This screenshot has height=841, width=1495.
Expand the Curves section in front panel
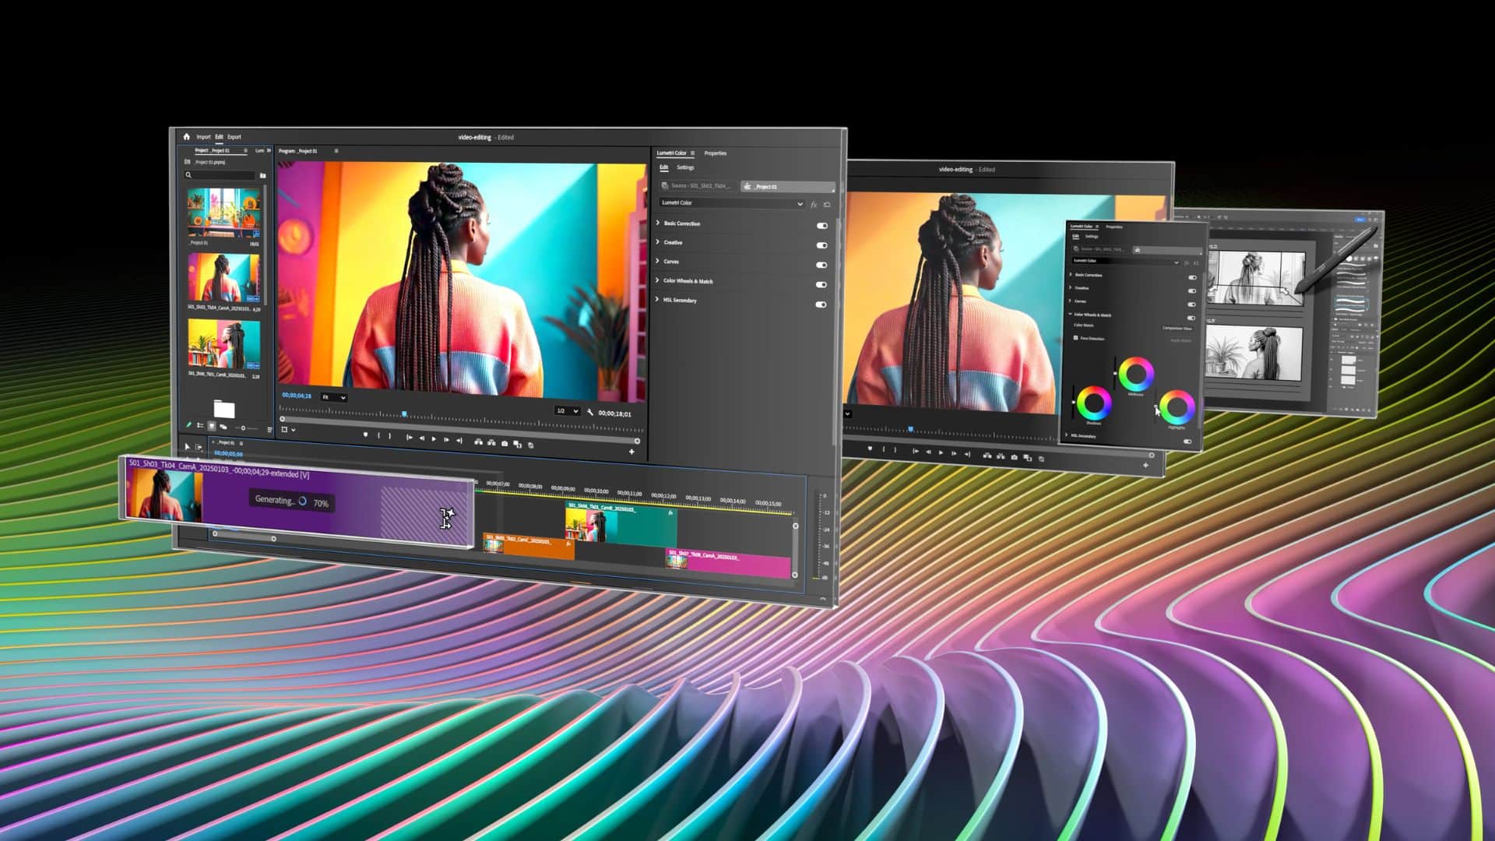pos(658,261)
